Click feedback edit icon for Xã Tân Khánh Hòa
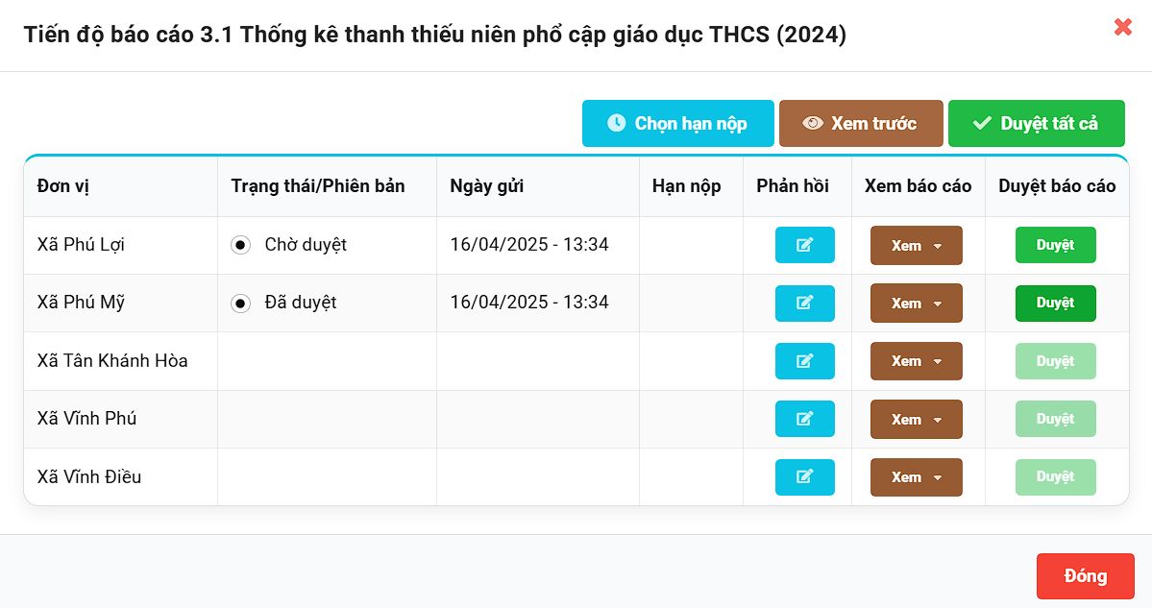This screenshot has height=608, width=1152. pos(804,361)
